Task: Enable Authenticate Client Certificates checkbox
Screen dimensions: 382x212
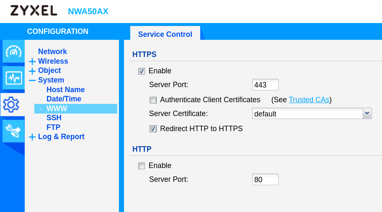Action: point(153,100)
